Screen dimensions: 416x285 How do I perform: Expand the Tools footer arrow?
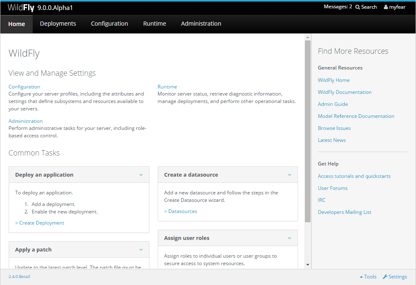coord(361,277)
